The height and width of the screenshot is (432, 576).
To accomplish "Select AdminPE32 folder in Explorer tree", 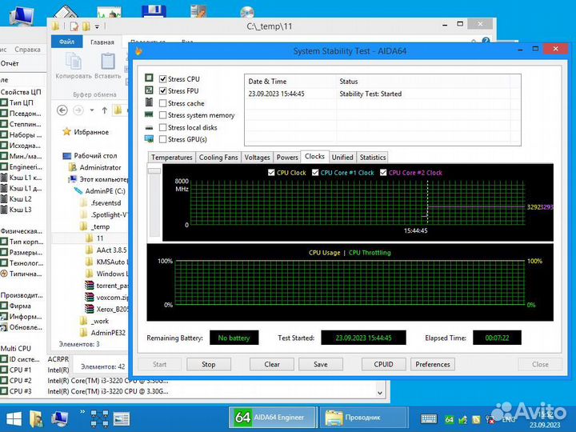I will (108, 333).
